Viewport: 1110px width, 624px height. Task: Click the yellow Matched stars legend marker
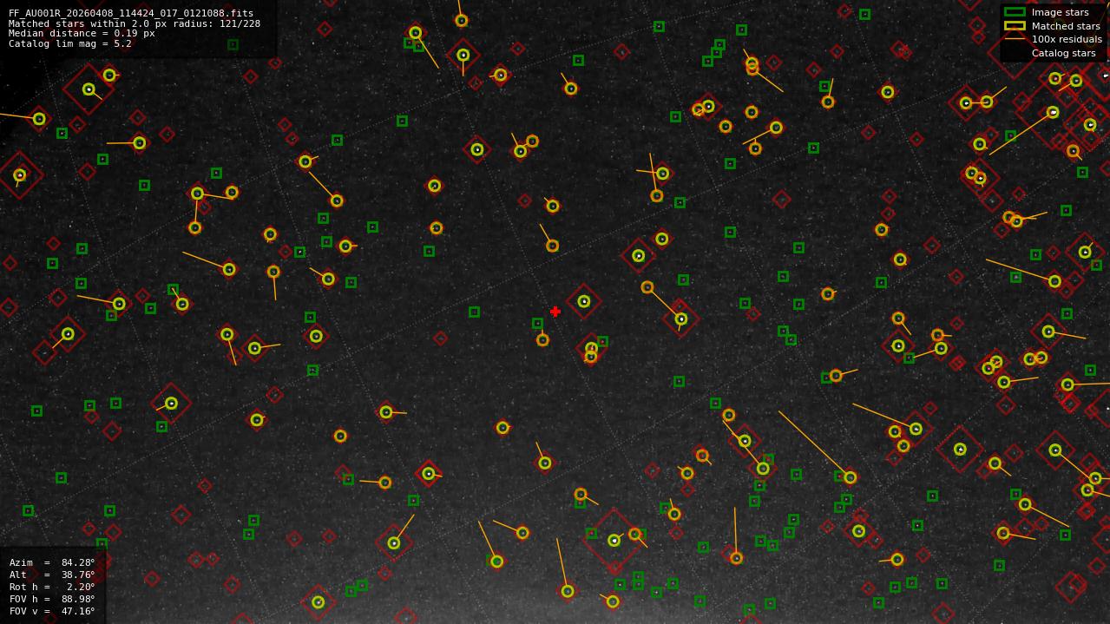click(x=1015, y=26)
